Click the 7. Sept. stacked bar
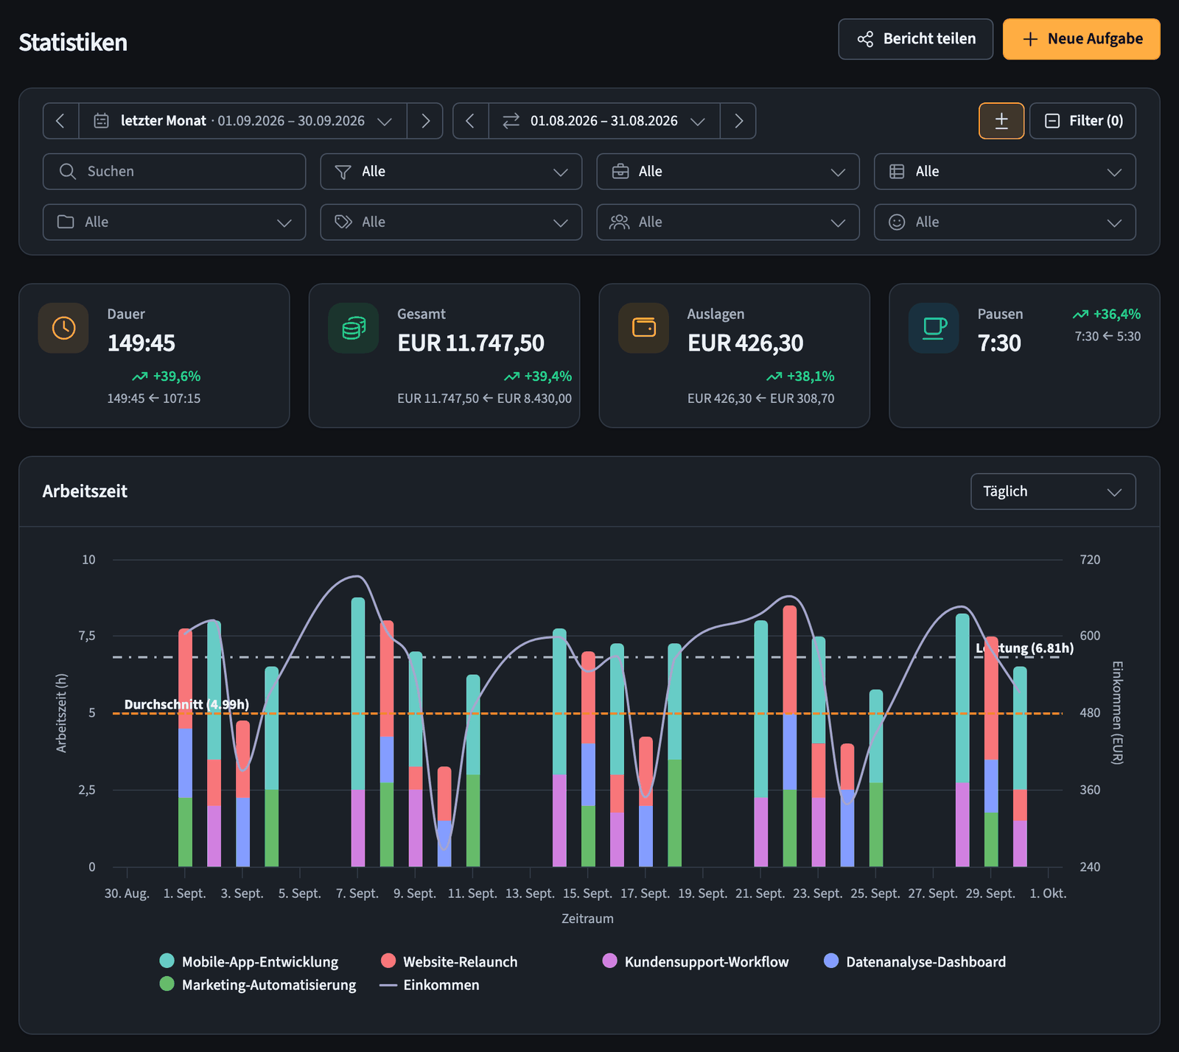The width and height of the screenshot is (1179, 1052). pyautogui.click(x=358, y=732)
